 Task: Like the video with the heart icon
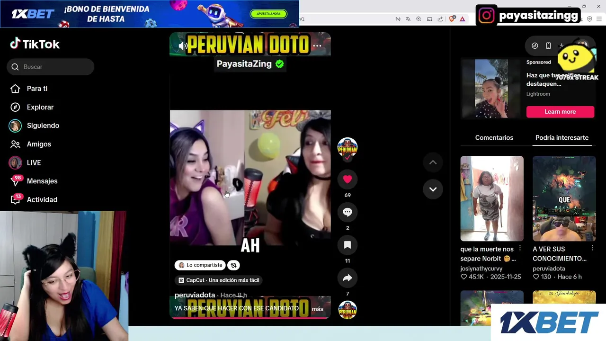pyautogui.click(x=348, y=179)
